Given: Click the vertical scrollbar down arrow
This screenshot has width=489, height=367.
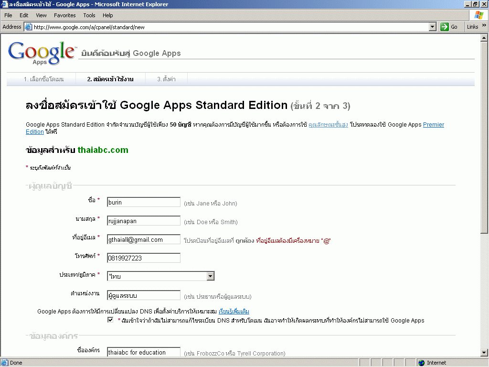Looking at the screenshot, I should tap(484, 353).
